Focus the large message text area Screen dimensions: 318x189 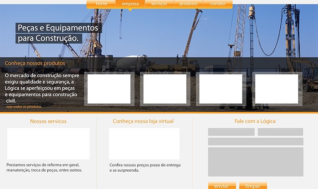[x=255, y=162]
